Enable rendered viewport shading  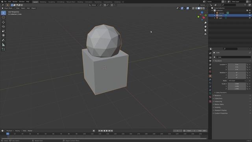(x=204, y=8)
